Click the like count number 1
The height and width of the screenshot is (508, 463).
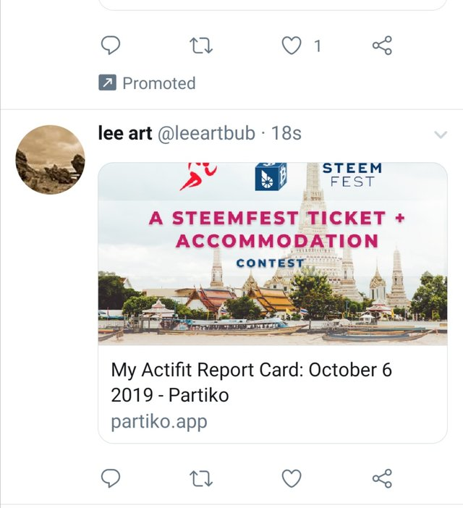(317, 46)
